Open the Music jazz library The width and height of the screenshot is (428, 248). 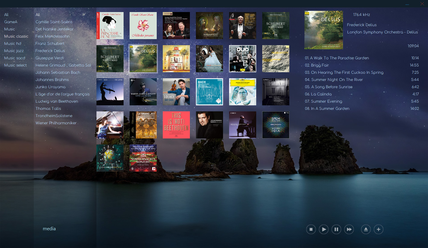tap(14, 51)
